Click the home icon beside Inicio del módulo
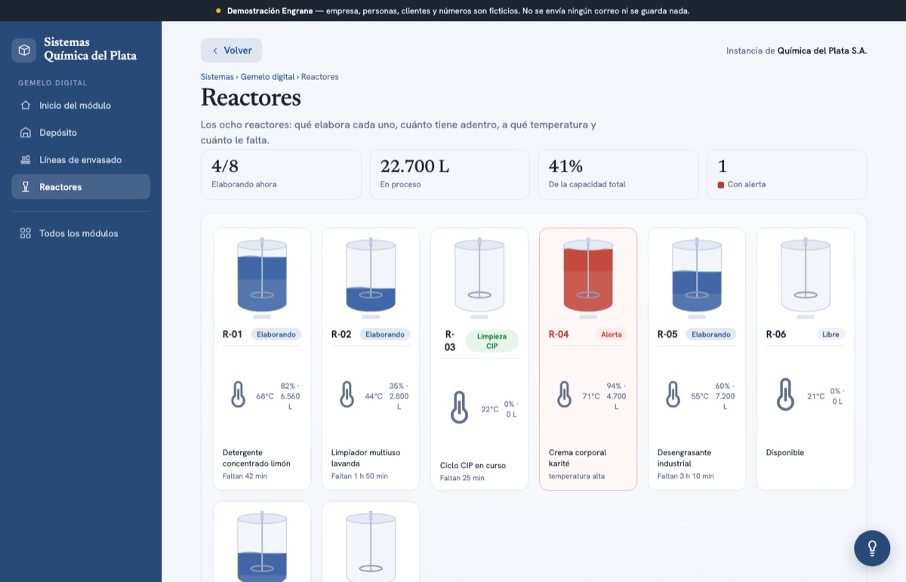 click(26, 105)
